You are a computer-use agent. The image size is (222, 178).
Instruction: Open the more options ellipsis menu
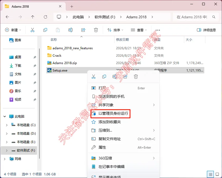point(158,30)
